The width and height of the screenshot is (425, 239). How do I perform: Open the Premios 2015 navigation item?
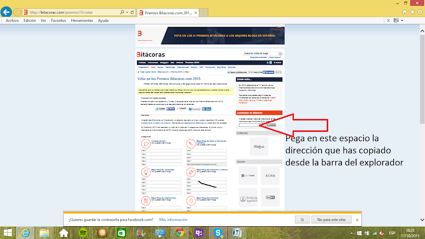click(x=192, y=63)
